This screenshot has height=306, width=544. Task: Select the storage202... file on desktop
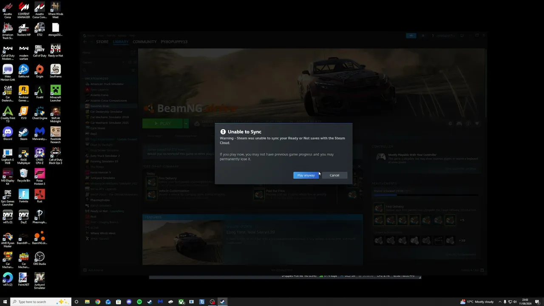[x=55, y=30]
